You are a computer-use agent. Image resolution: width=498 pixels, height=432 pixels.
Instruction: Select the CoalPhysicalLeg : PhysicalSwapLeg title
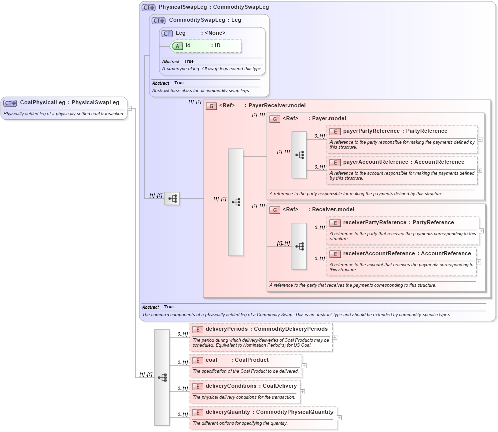[70, 103]
